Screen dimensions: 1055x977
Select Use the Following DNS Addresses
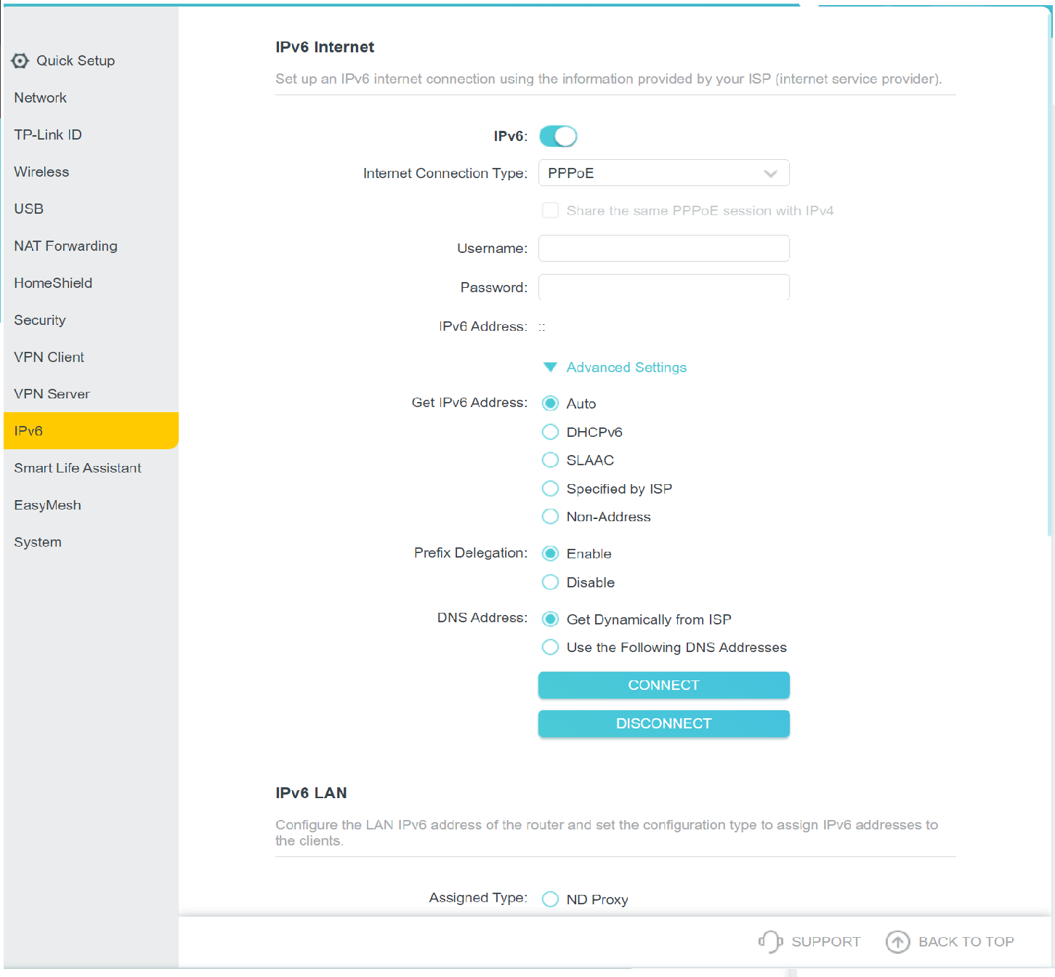coord(551,647)
